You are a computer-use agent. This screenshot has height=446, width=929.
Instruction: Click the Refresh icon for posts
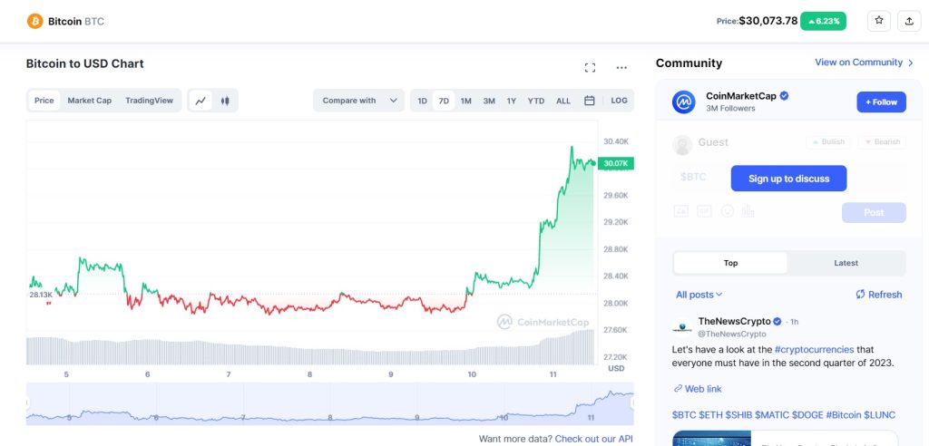pos(860,295)
